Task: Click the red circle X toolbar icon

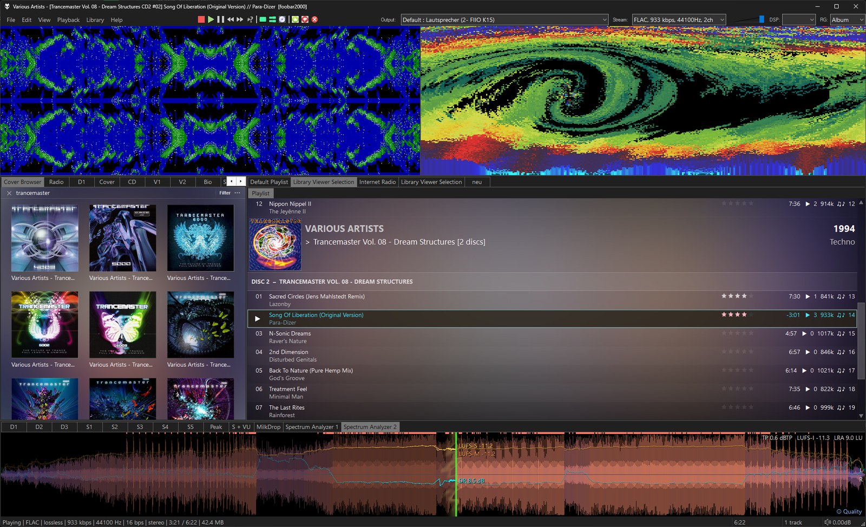Action: point(314,19)
